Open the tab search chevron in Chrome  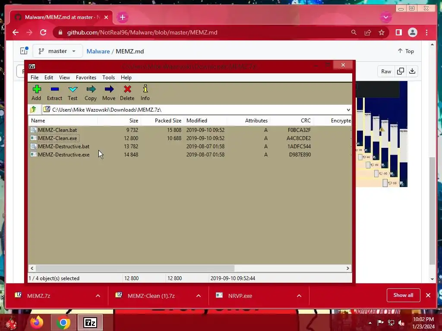coord(385,17)
